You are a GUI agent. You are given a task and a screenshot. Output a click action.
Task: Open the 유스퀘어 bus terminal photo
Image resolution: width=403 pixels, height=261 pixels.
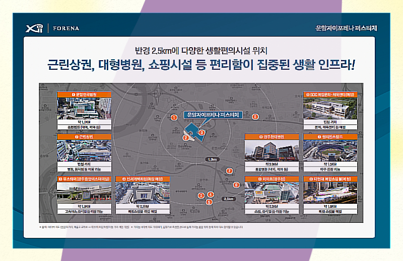84,193
